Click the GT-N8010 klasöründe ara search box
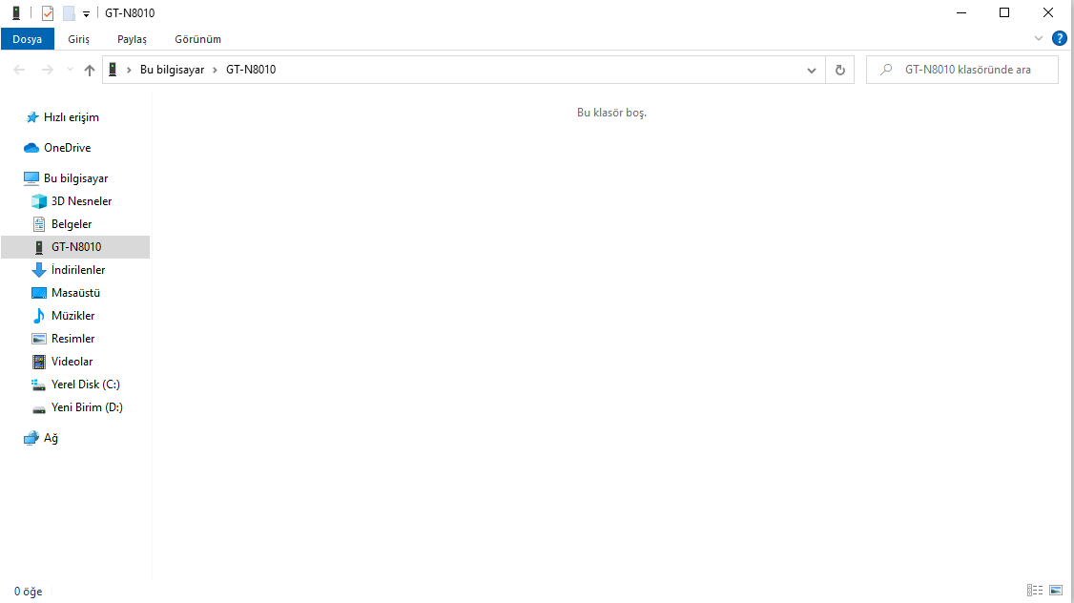Image resolution: width=1074 pixels, height=603 pixels. pos(961,70)
